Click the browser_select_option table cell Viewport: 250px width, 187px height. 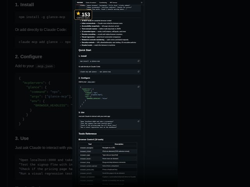[x=90, y=166]
